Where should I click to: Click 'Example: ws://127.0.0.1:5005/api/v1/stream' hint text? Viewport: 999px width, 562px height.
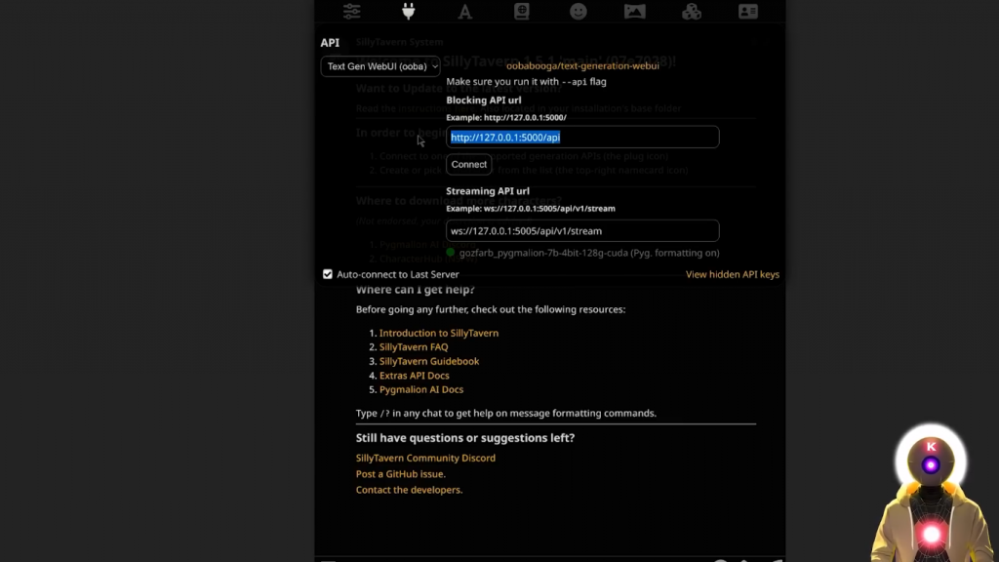click(531, 209)
